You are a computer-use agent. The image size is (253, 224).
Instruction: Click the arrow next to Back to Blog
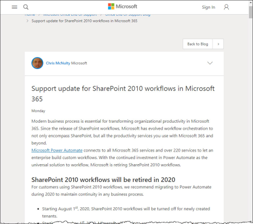tap(218, 44)
